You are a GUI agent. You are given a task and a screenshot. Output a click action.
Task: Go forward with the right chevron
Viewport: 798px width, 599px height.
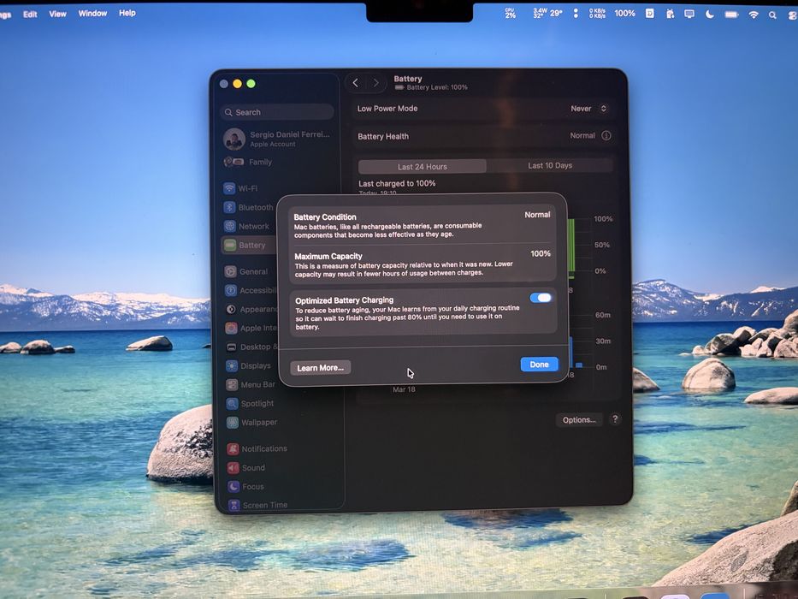click(x=376, y=82)
